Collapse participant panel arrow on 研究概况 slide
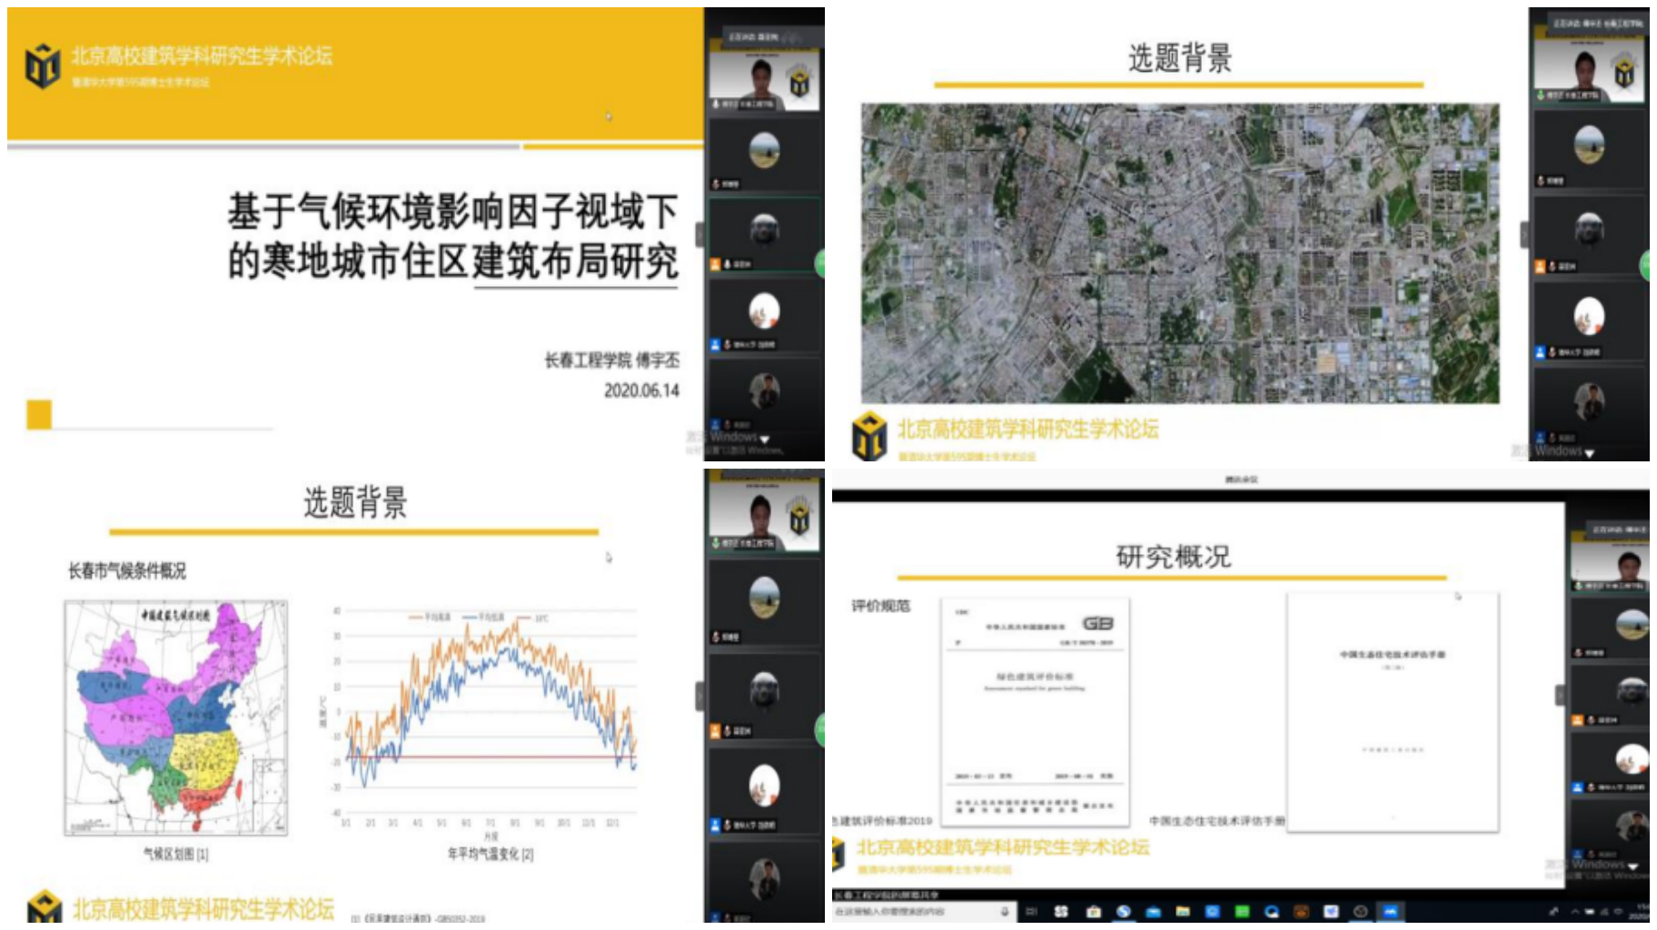 (1561, 695)
